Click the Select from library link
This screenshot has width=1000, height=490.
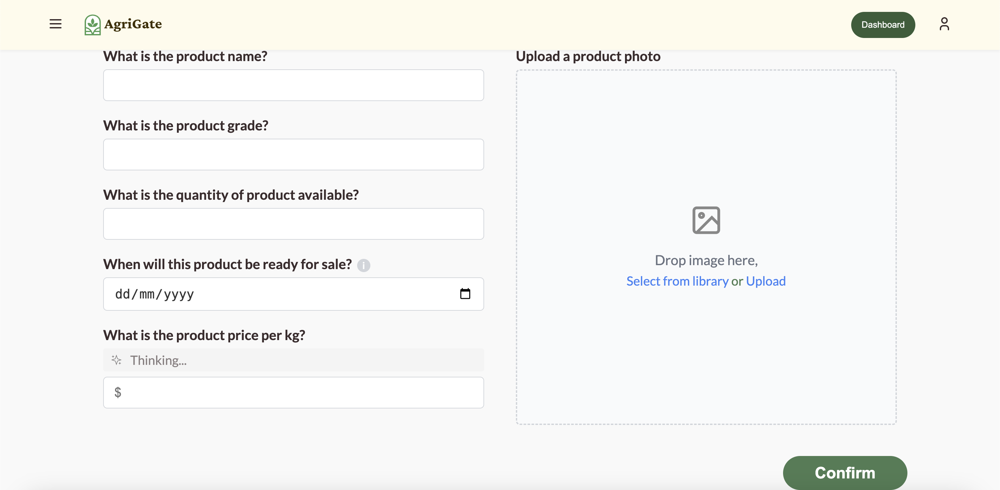[x=677, y=281]
